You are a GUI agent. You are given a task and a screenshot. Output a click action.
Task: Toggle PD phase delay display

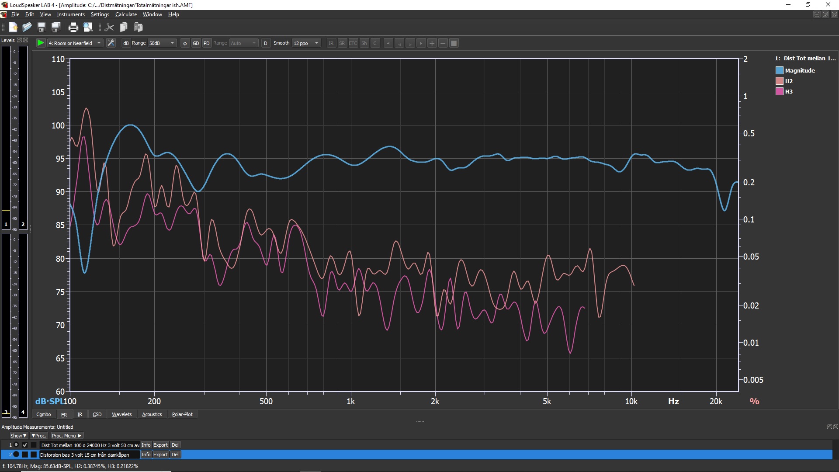(x=207, y=43)
